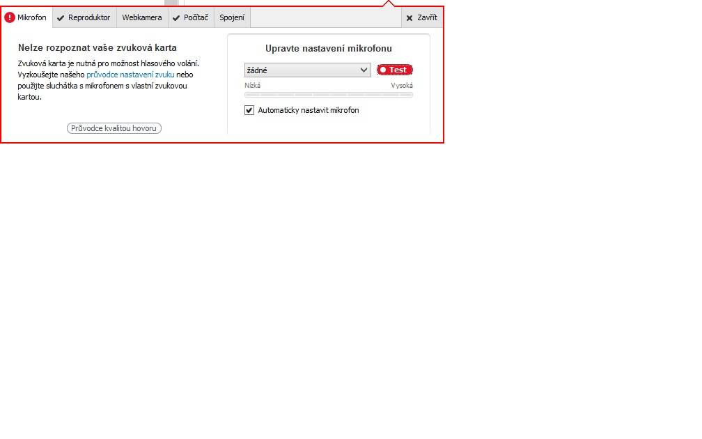Uncheck Automaticky nastavit mikrofon checkbox
Image resolution: width=702 pixels, height=439 pixels.
click(249, 110)
